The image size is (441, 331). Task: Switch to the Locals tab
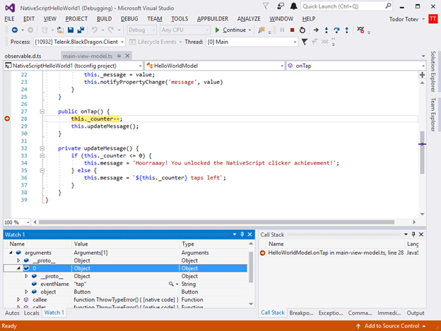(x=32, y=313)
